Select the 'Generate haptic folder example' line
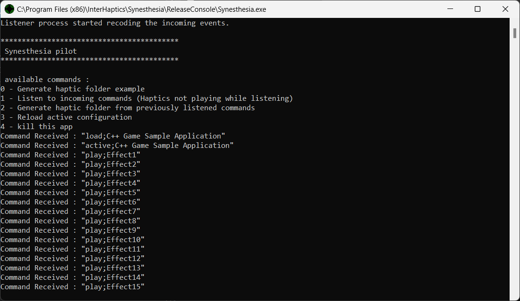520x301 pixels. [x=73, y=89]
